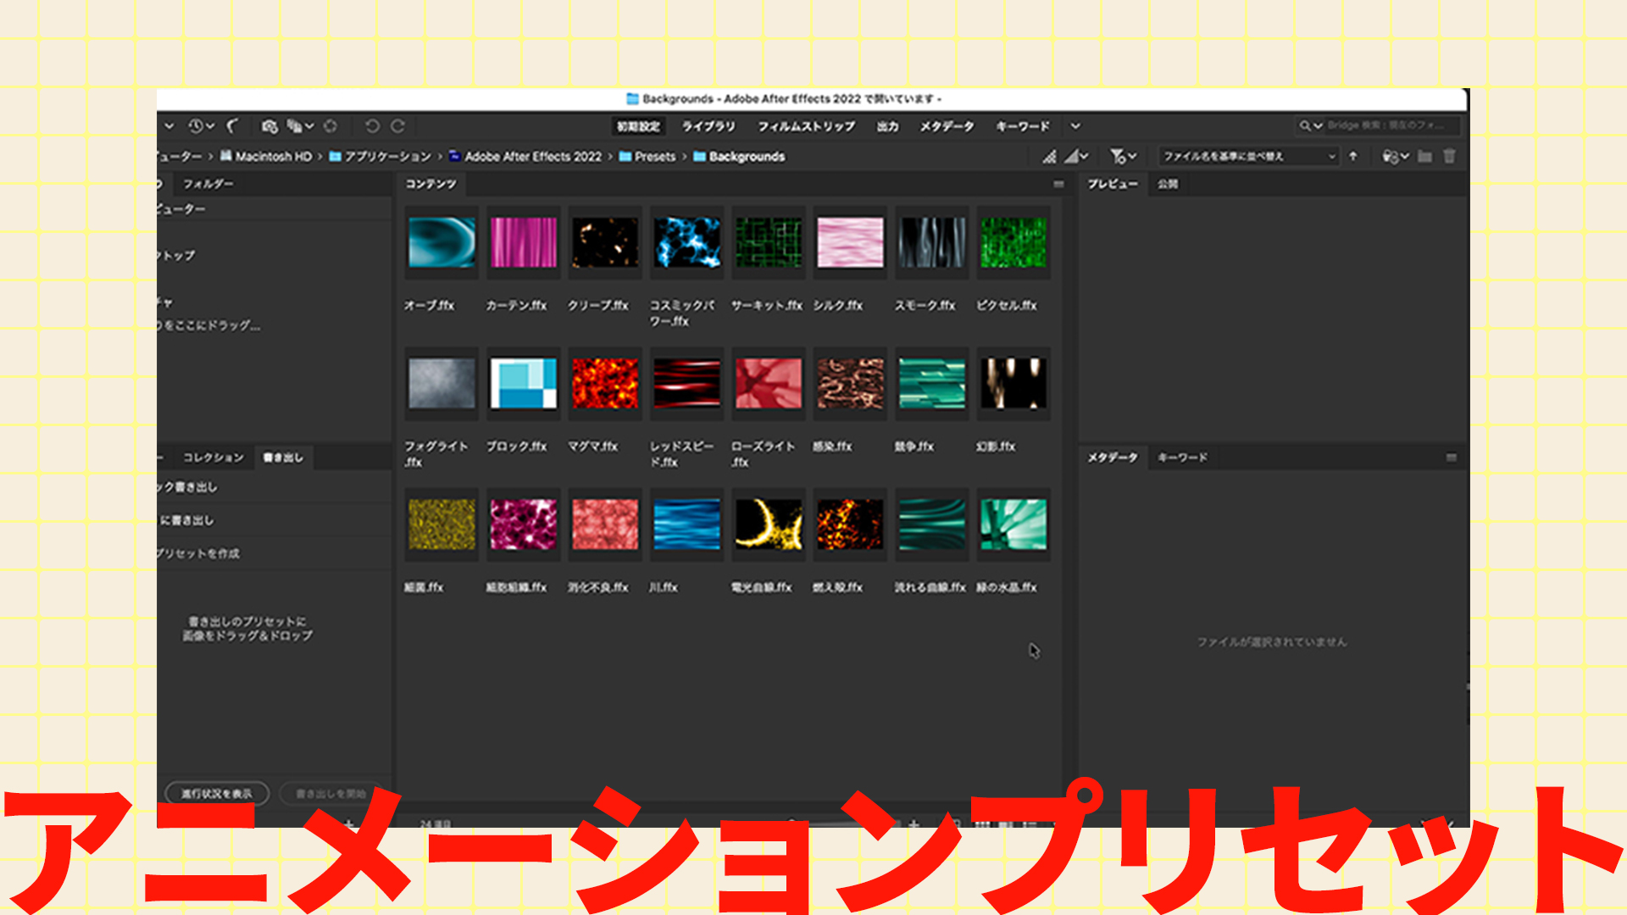1627x915 pixels.
Task: Click the 書き出しを開始 button
Action: [330, 793]
